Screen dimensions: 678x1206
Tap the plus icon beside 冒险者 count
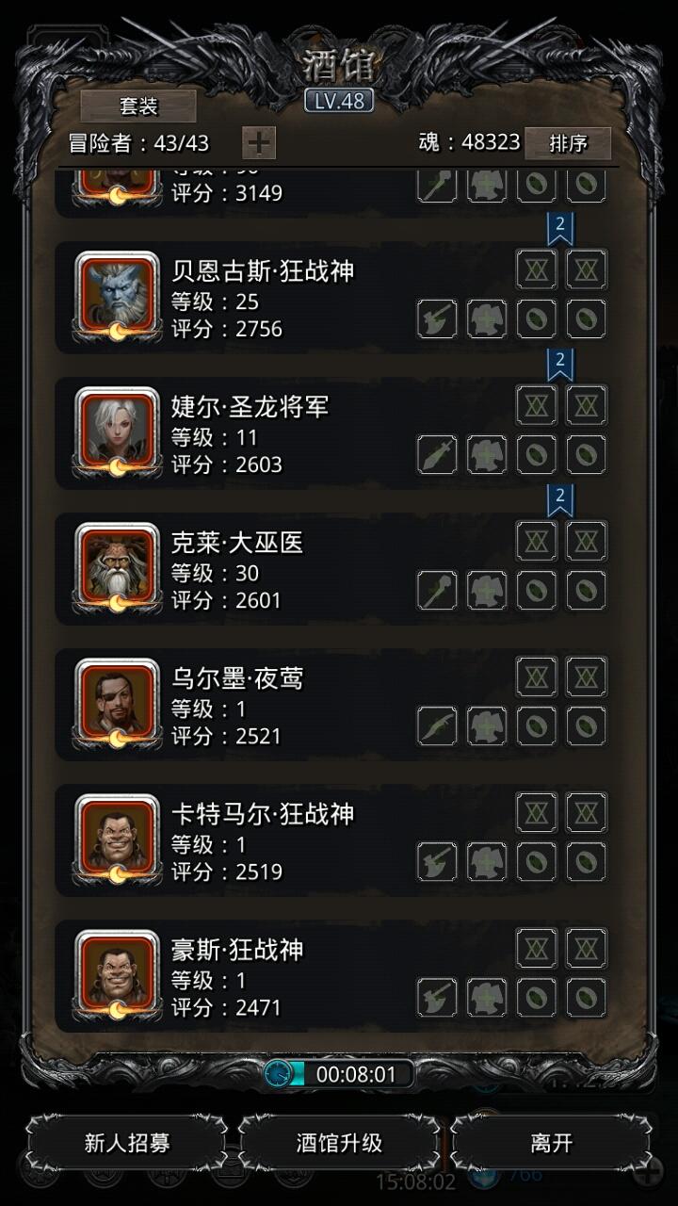tap(259, 143)
